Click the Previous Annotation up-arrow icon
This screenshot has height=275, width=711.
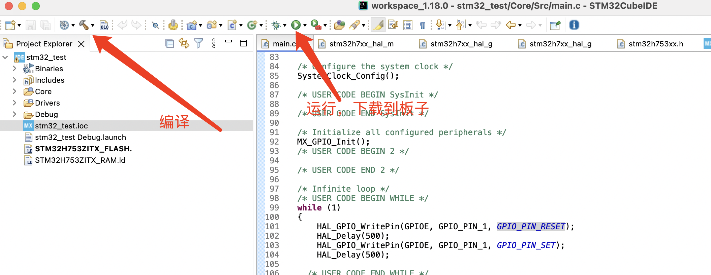(460, 25)
